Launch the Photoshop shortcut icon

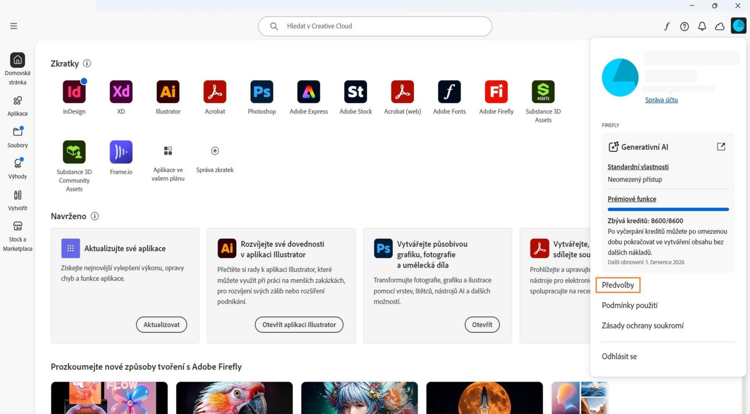(262, 92)
